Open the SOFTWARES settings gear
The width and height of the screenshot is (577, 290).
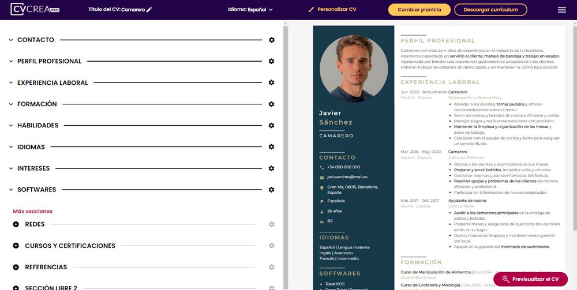(x=272, y=190)
